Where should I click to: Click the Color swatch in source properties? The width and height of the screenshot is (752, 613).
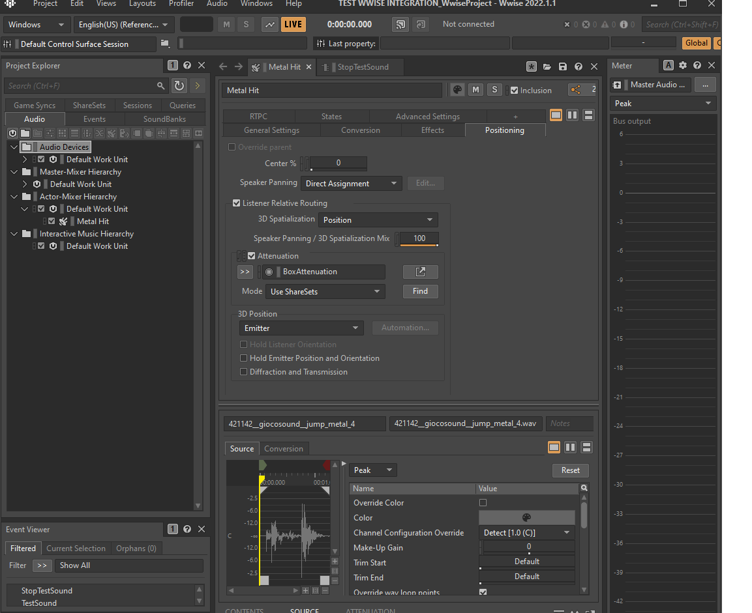click(x=526, y=517)
